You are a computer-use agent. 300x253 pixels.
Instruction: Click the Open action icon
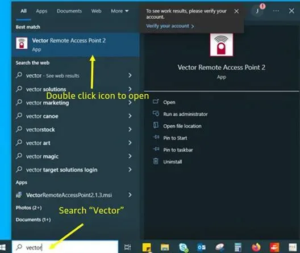156,102
